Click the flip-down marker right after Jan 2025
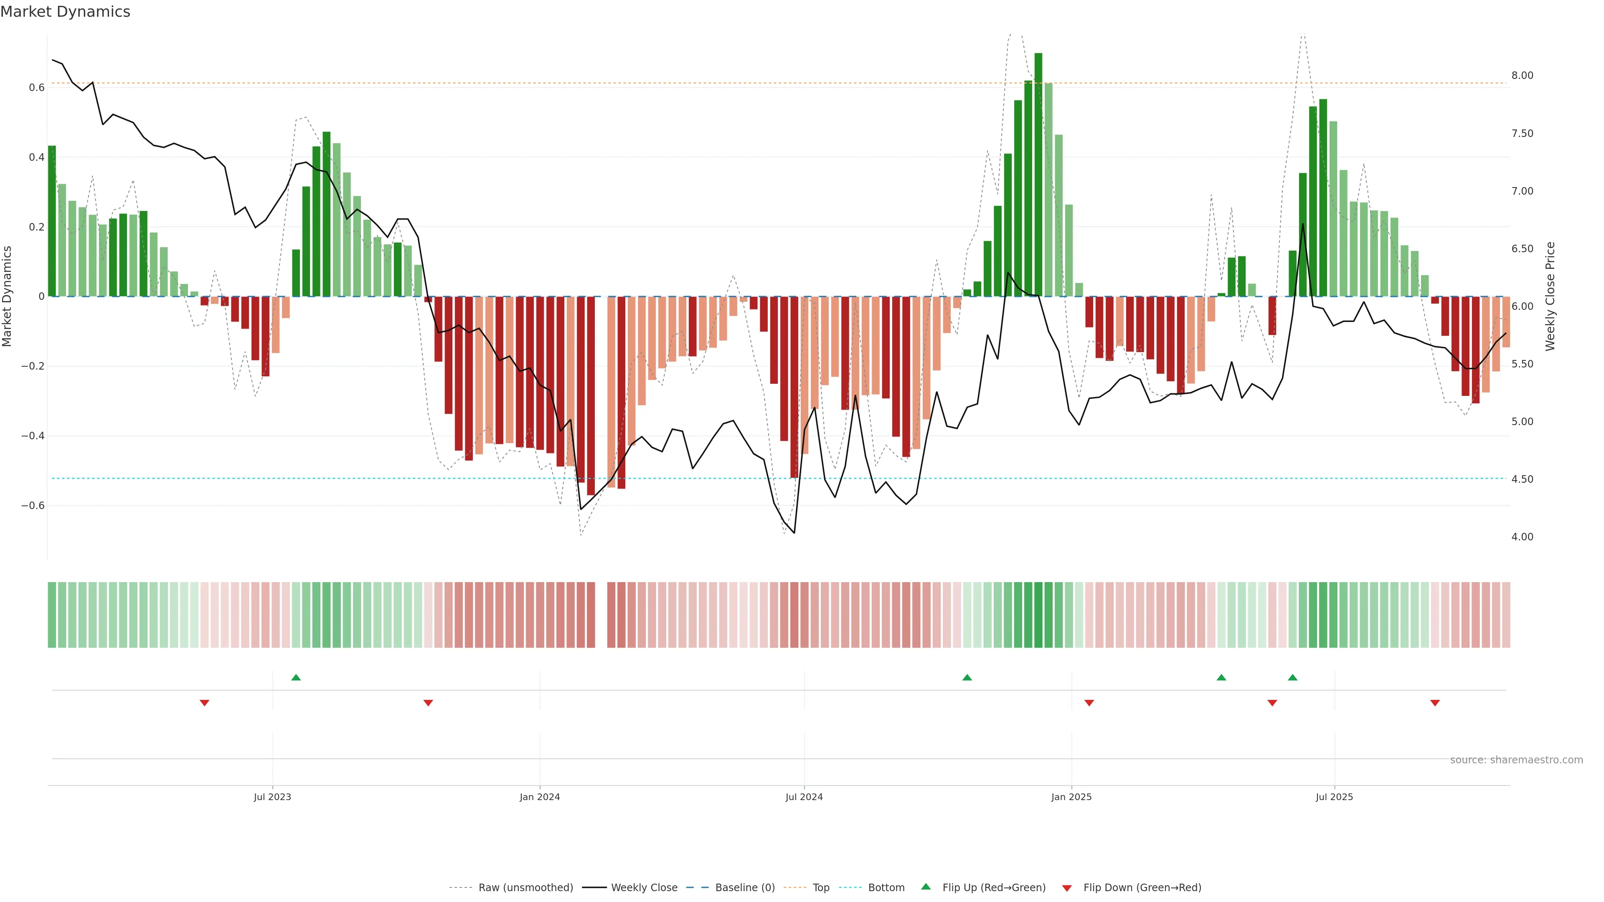The width and height of the screenshot is (1604, 902). [x=1089, y=703]
